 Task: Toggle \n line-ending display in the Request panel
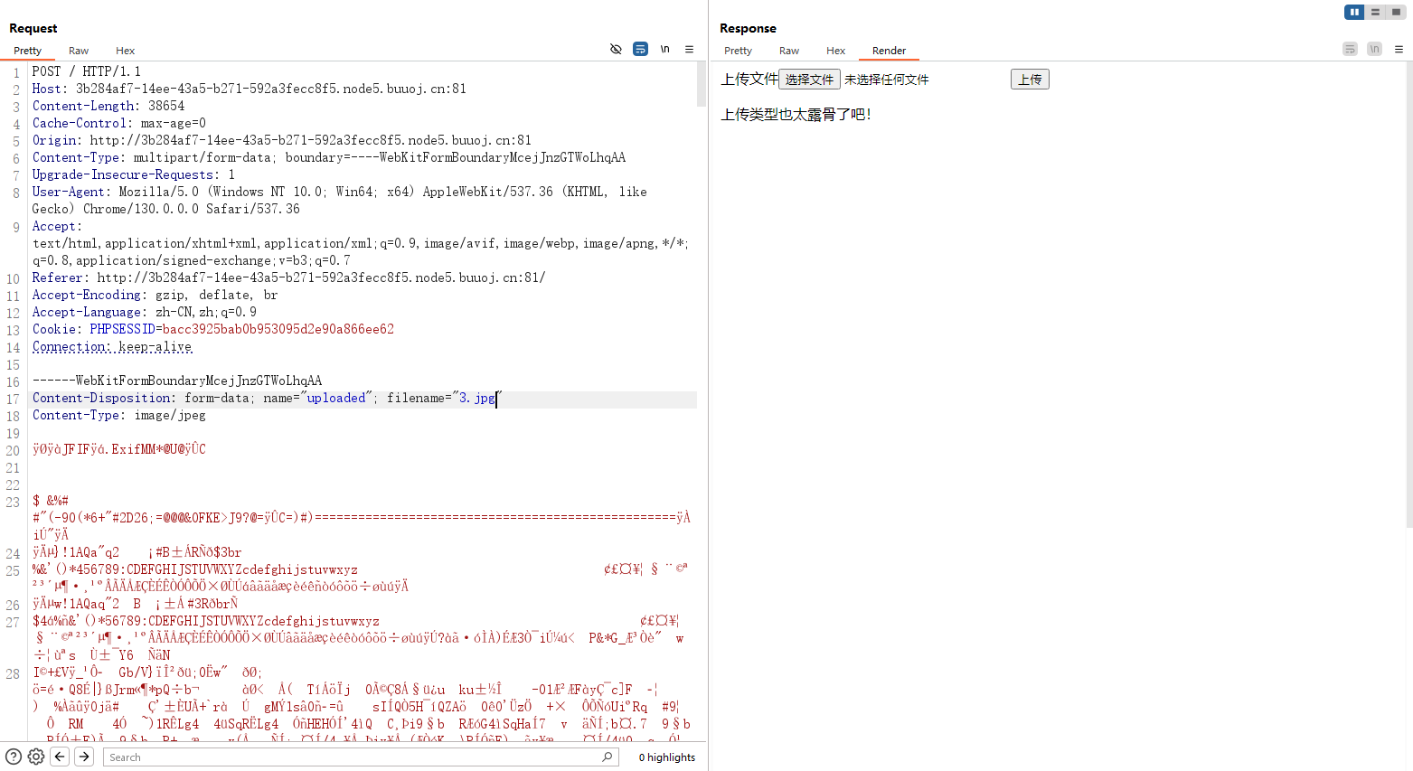pyautogui.click(x=664, y=49)
